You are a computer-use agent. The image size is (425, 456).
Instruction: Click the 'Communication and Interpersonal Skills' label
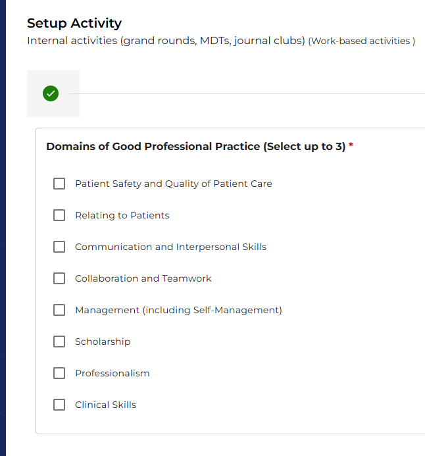click(170, 247)
